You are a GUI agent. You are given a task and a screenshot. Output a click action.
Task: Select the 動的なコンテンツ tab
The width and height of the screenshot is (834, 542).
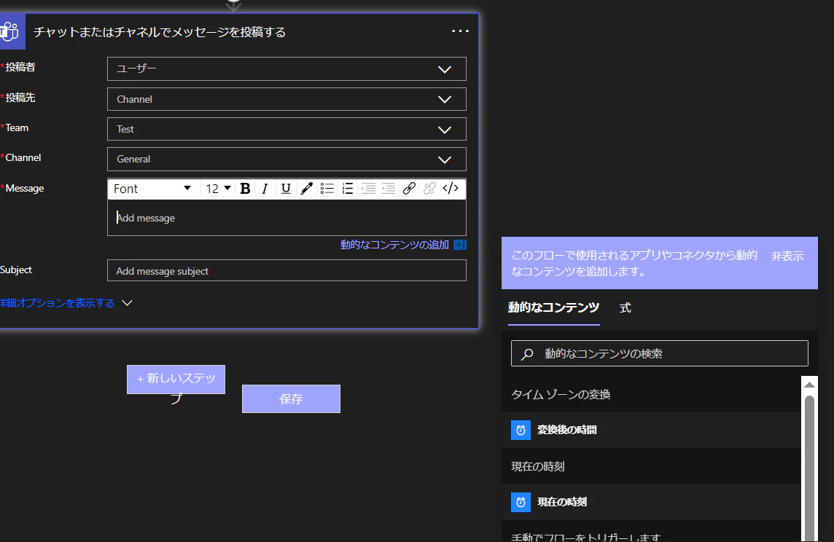coord(553,308)
